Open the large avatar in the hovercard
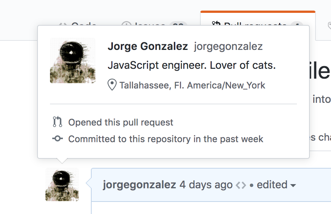331x214 pixels. coord(73,60)
